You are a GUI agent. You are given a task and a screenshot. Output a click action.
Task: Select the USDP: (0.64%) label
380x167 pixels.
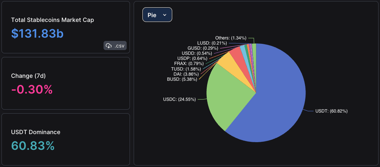(192, 58)
